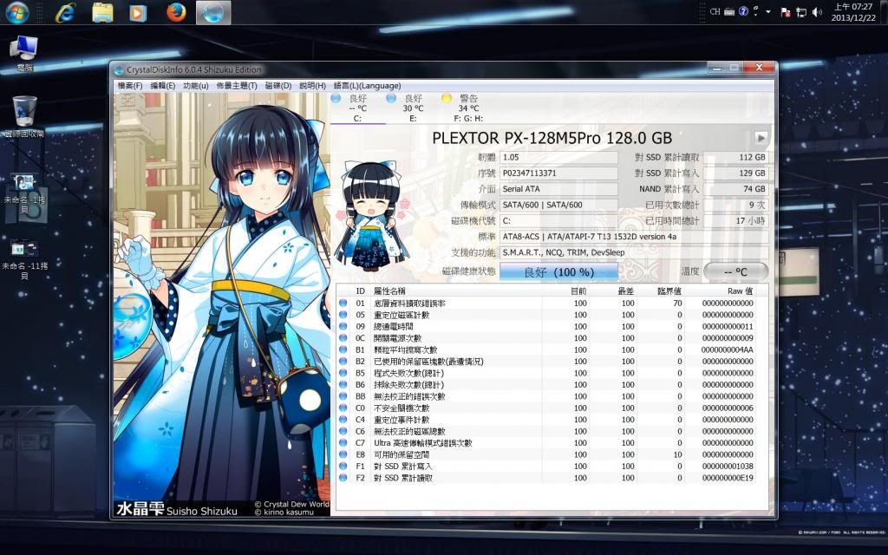Show hidden tray icons arrow
Screen dimensions: 888x555
tap(768, 11)
